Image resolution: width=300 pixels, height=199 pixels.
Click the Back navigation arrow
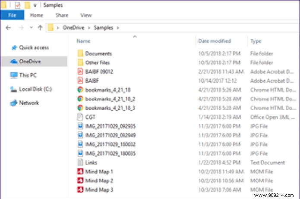click(x=8, y=28)
